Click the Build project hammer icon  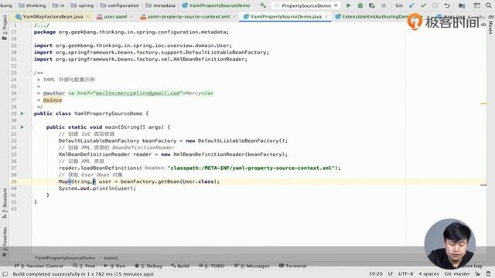263,5
